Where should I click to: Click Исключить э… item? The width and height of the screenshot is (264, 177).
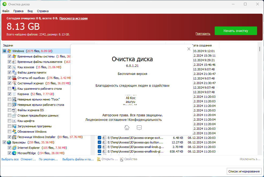(x=250, y=159)
